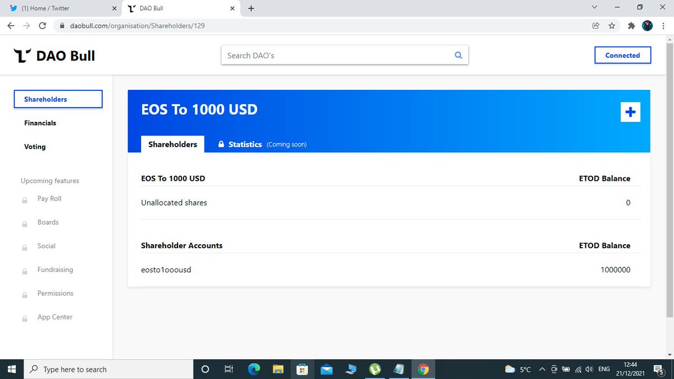Select the DAO Bull browser tab
The height and width of the screenshot is (379, 674).
click(181, 8)
